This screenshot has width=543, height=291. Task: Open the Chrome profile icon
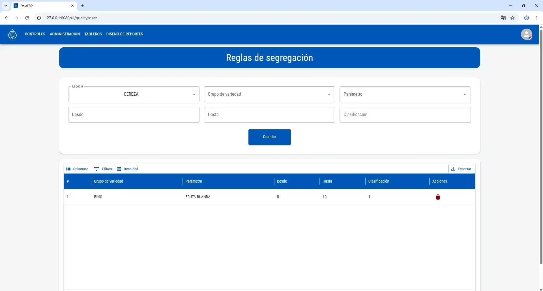point(527,18)
